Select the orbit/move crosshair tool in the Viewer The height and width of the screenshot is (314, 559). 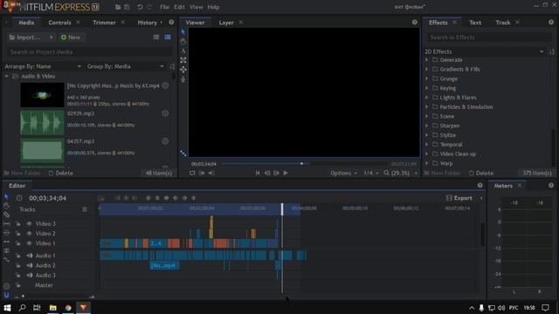click(x=183, y=70)
